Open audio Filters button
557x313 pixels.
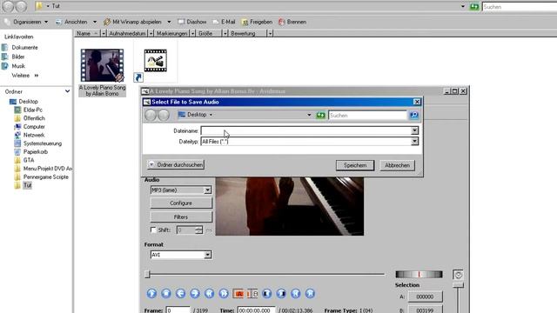tap(181, 216)
